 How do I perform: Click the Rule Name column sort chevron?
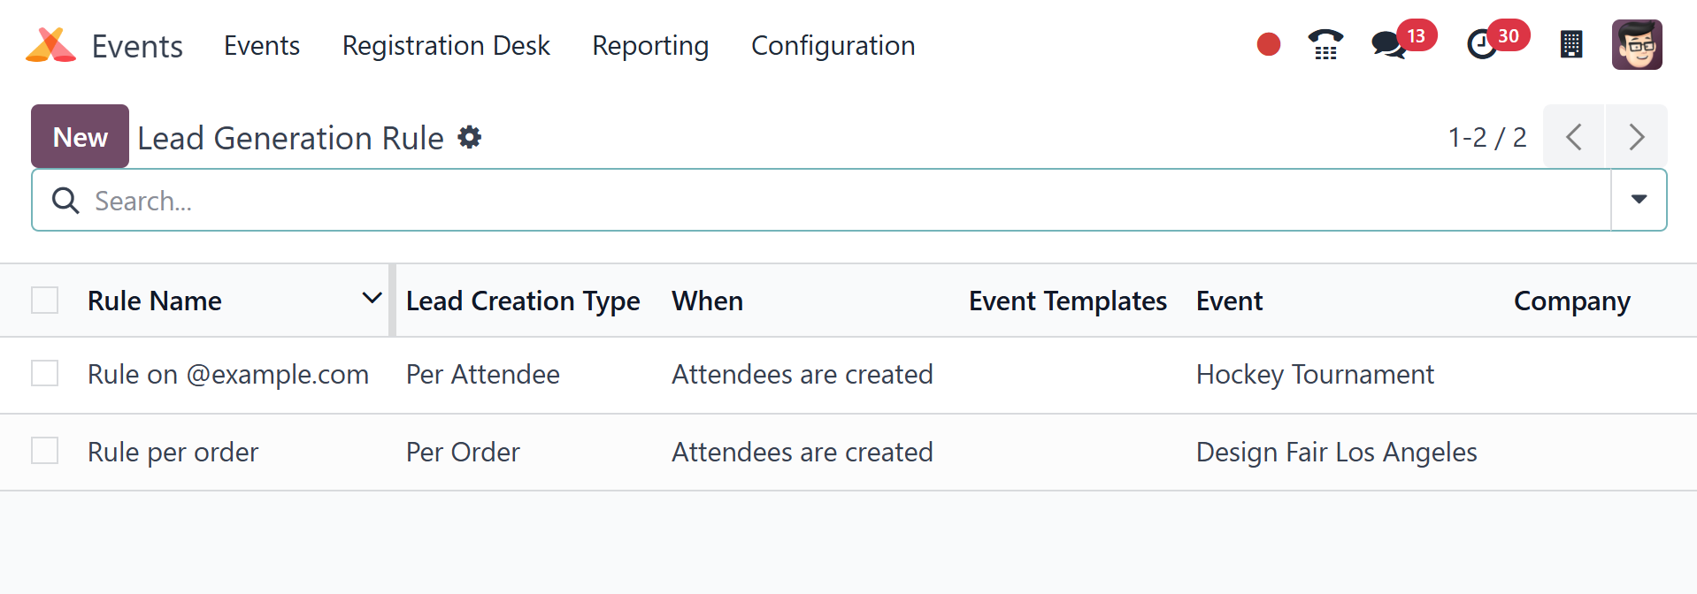(372, 299)
